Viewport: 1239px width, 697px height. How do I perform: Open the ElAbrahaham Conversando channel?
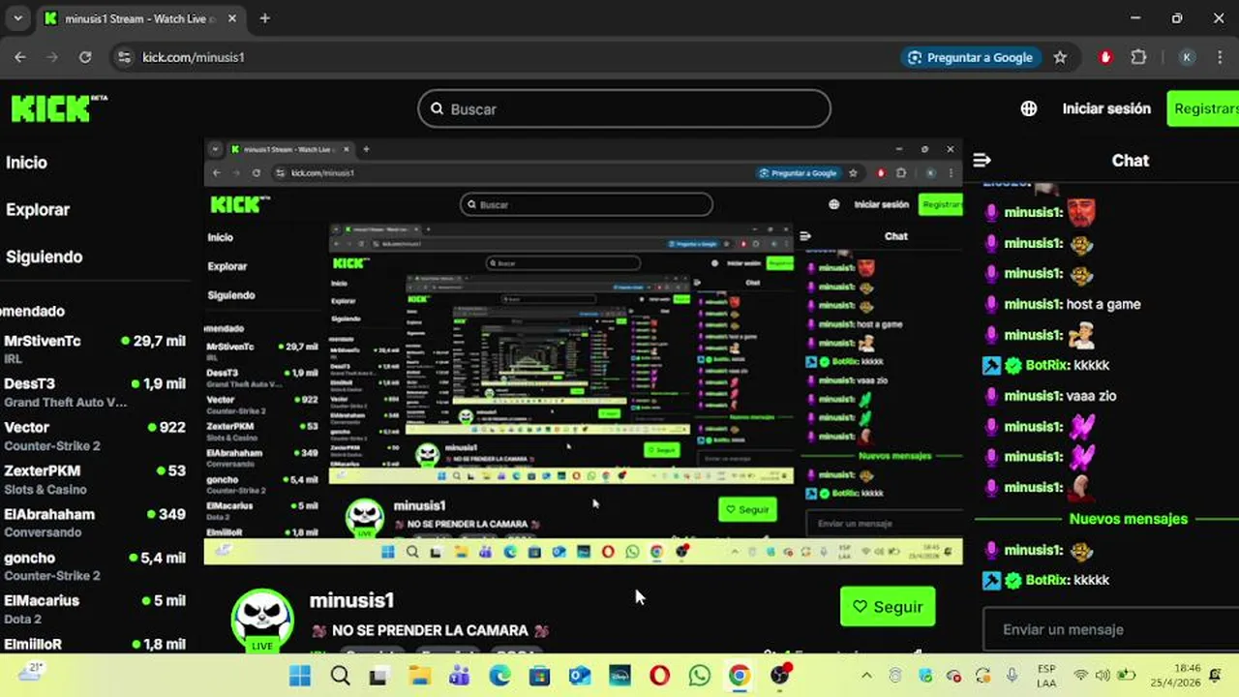95,523
